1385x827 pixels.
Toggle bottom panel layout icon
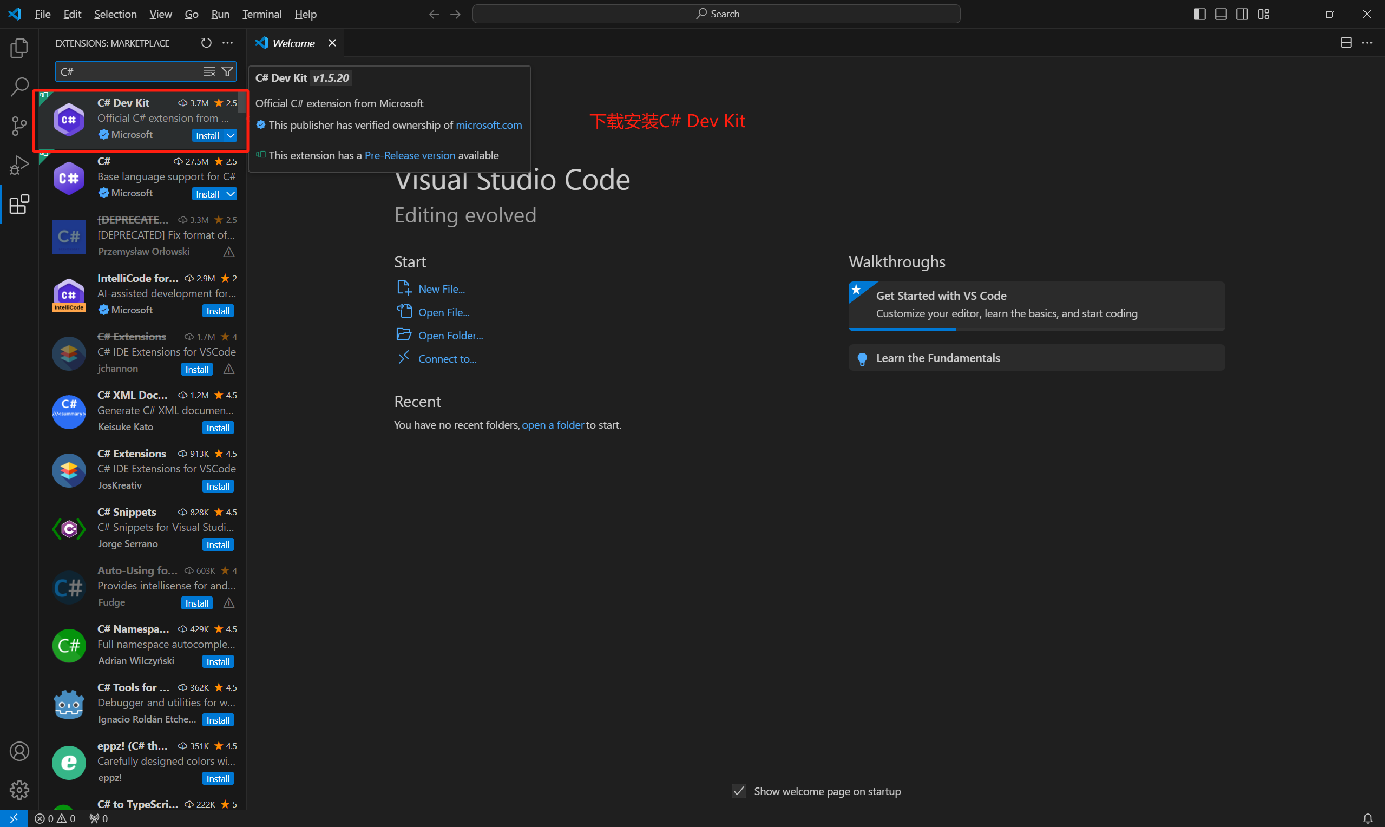(1220, 14)
